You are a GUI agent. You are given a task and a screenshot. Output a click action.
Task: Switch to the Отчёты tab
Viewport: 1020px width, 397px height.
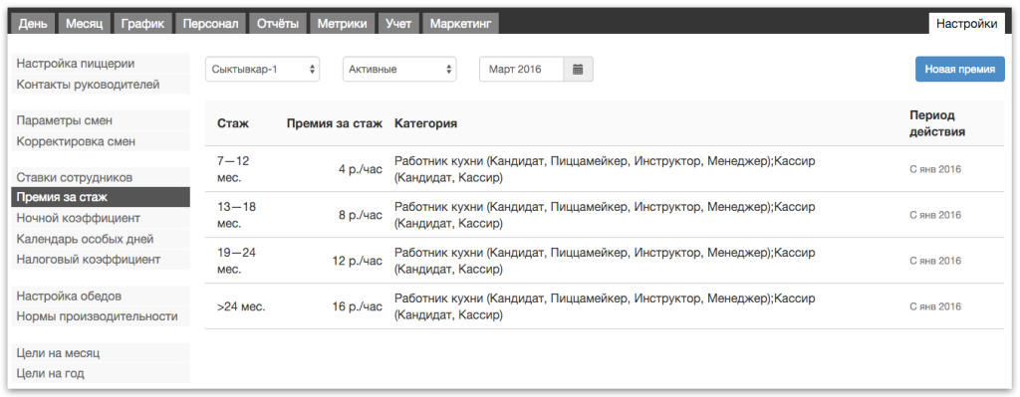pos(277,24)
